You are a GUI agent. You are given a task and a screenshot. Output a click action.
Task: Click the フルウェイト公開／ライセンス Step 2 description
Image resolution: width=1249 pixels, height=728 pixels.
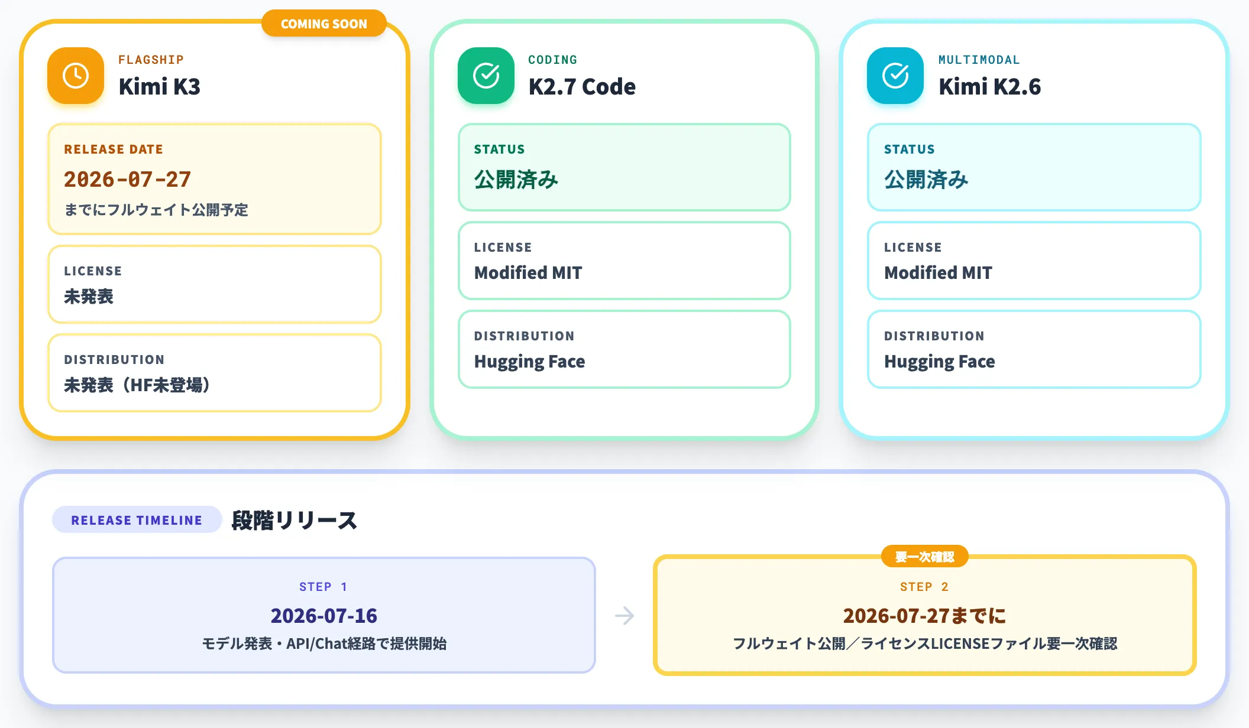[925, 643]
